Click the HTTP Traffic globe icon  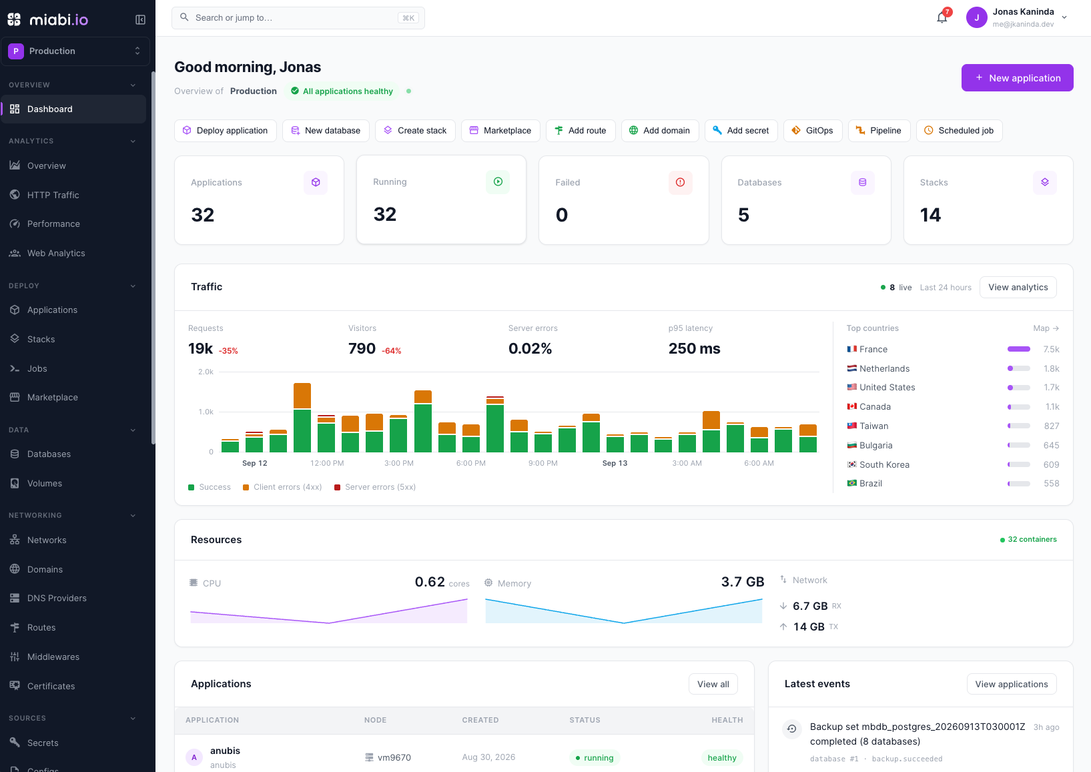tap(15, 195)
